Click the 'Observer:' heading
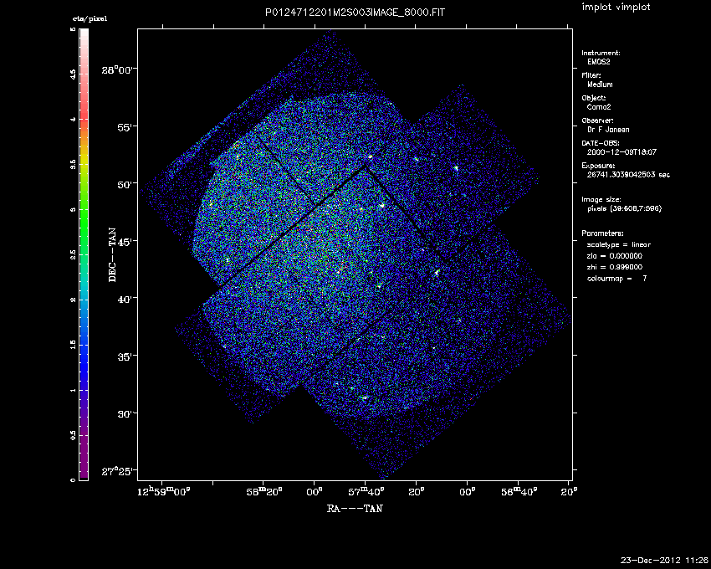Viewport: 711px width, 569px height. point(597,120)
